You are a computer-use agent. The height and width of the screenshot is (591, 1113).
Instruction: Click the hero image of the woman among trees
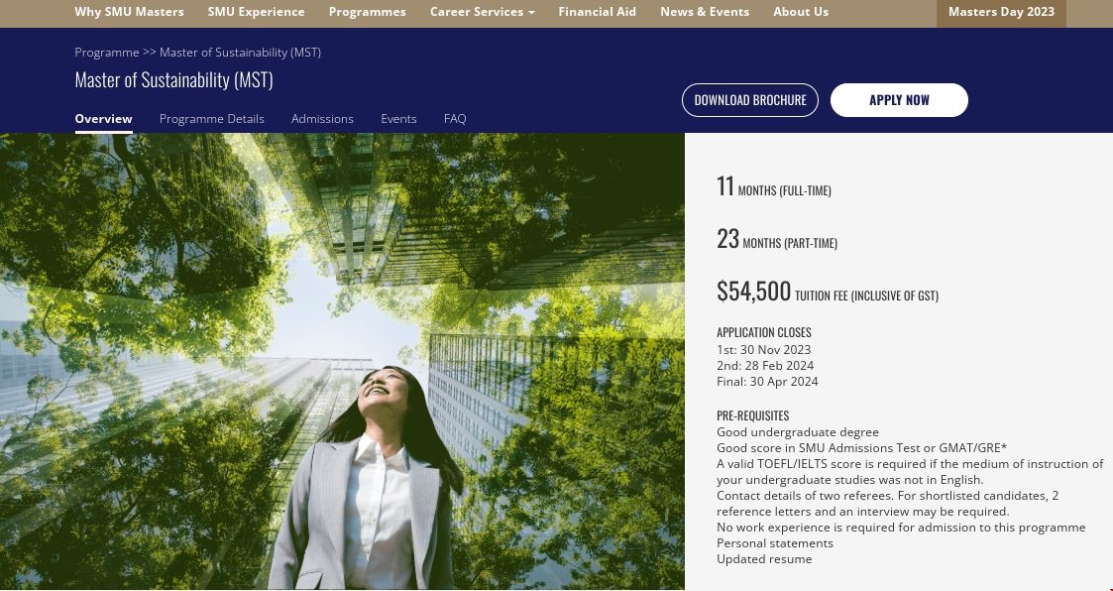pos(342,362)
